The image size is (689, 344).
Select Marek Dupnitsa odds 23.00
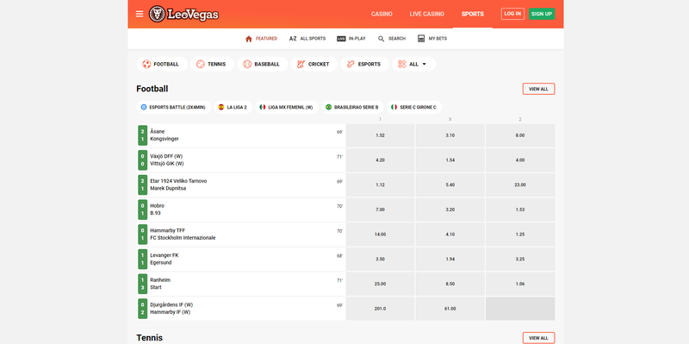tap(520, 185)
